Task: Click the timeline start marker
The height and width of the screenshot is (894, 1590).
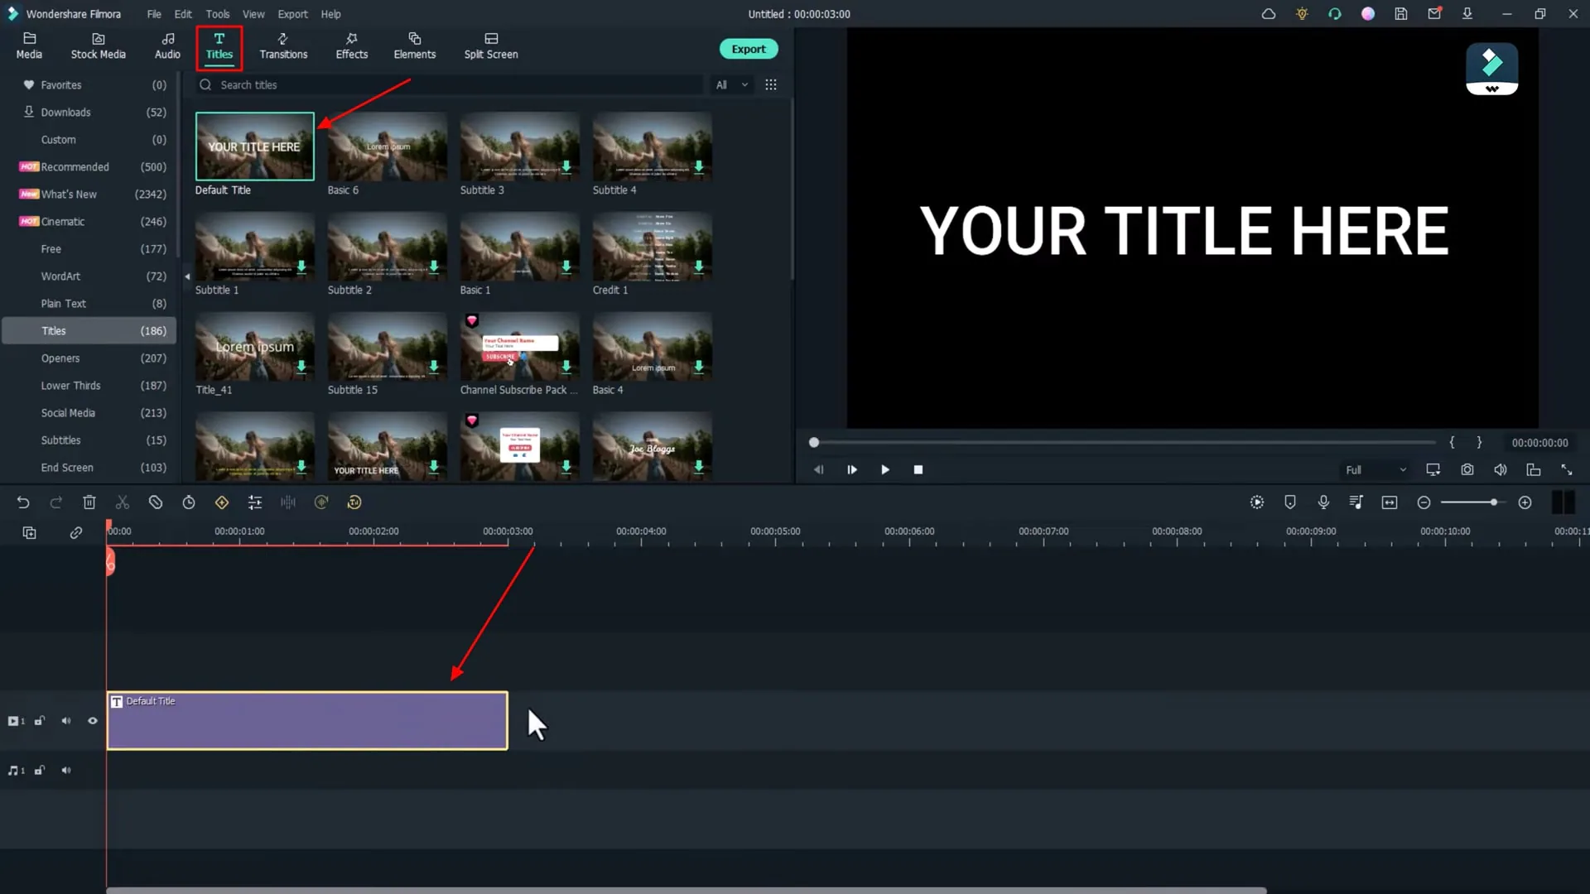Action: coord(109,562)
